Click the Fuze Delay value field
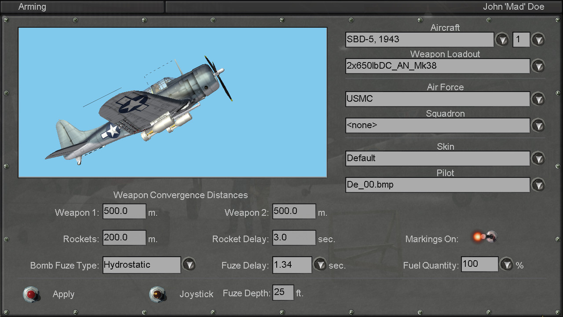 click(292, 265)
